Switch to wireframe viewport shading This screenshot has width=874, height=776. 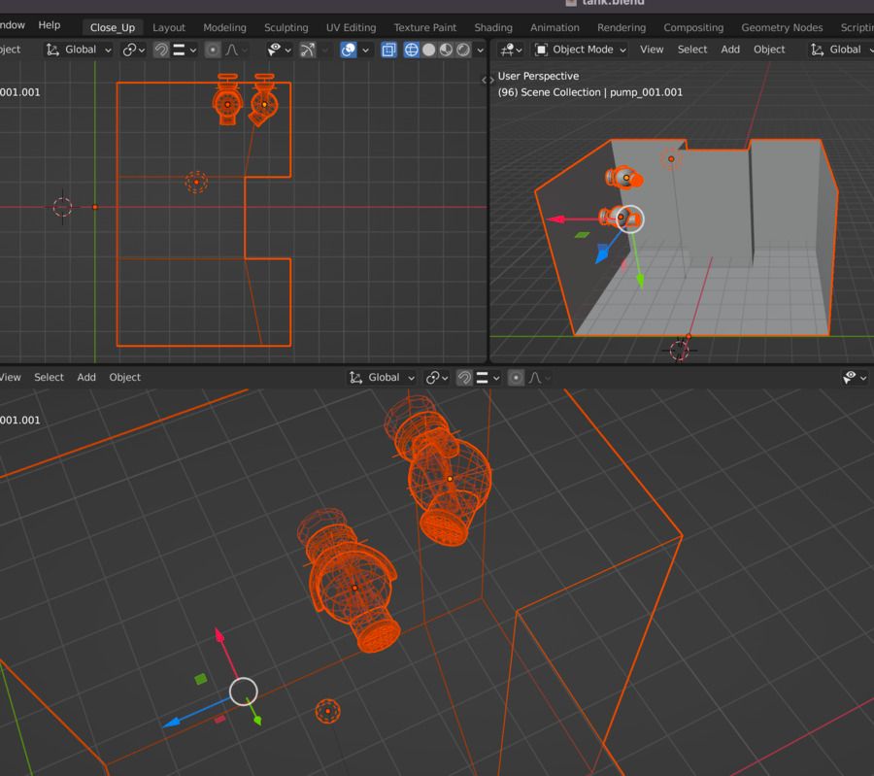[x=412, y=50]
